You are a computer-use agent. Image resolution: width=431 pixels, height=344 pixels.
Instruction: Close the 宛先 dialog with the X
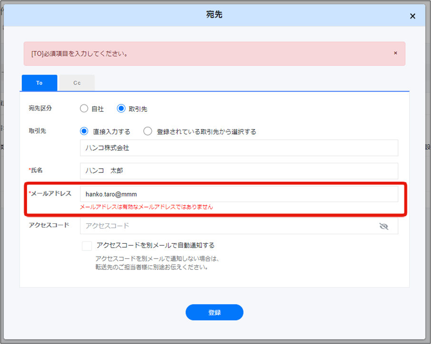coord(412,16)
